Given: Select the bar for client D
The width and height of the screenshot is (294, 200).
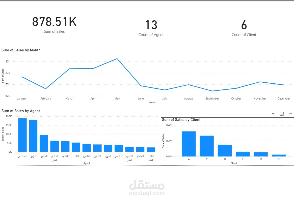Looking at the screenshot, I should pos(261,154).
